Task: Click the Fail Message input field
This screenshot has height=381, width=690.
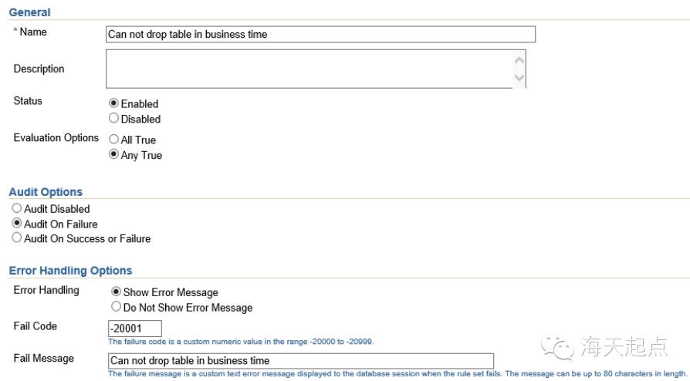Action: point(301,360)
